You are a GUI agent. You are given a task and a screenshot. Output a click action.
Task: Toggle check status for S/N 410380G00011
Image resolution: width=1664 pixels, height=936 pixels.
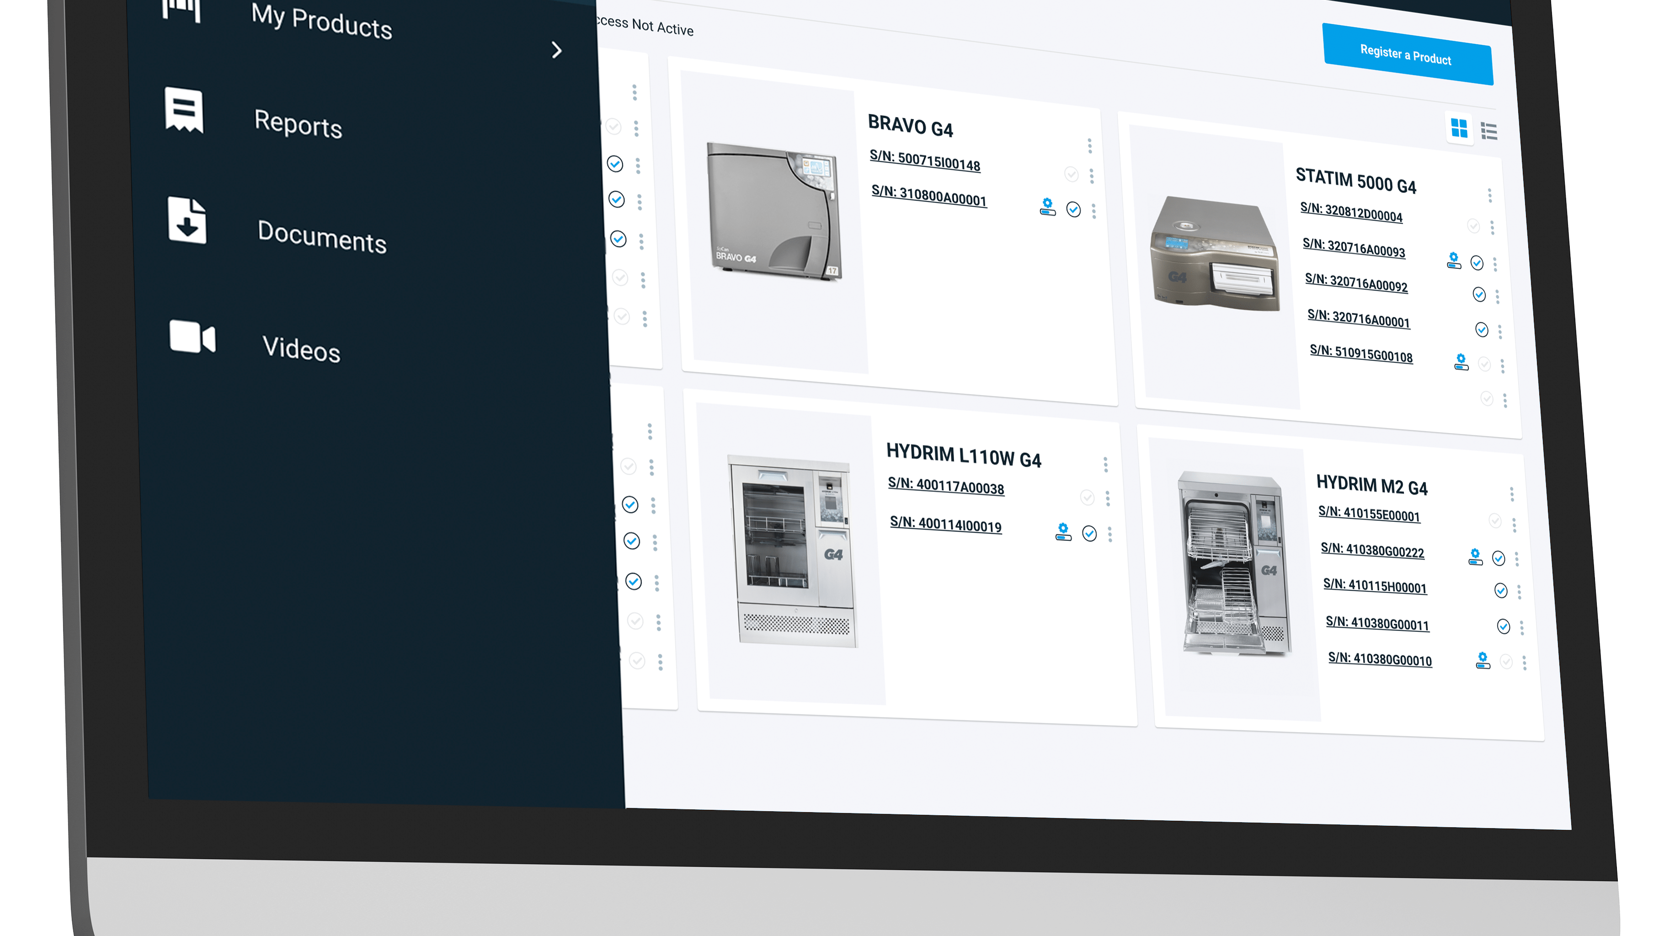coord(1504,626)
